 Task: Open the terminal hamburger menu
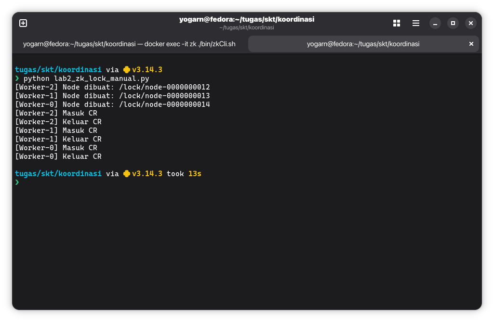(416, 23)
